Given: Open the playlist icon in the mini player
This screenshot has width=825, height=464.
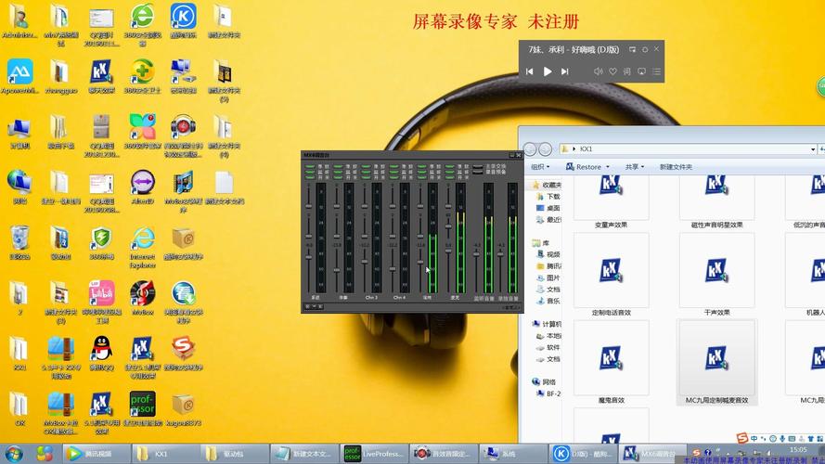Looking at the screenshot, I should coord(657,71).
